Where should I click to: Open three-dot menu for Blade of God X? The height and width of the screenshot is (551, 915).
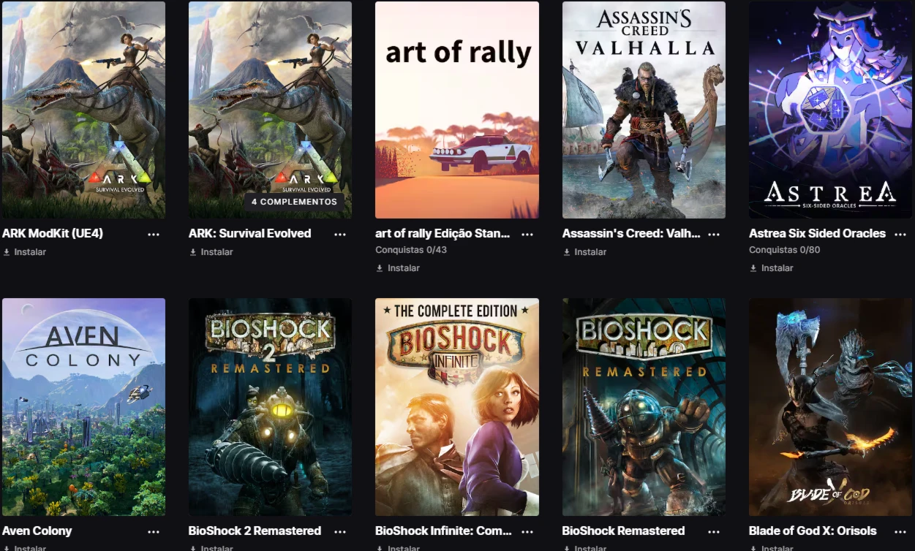click(900, 531)
